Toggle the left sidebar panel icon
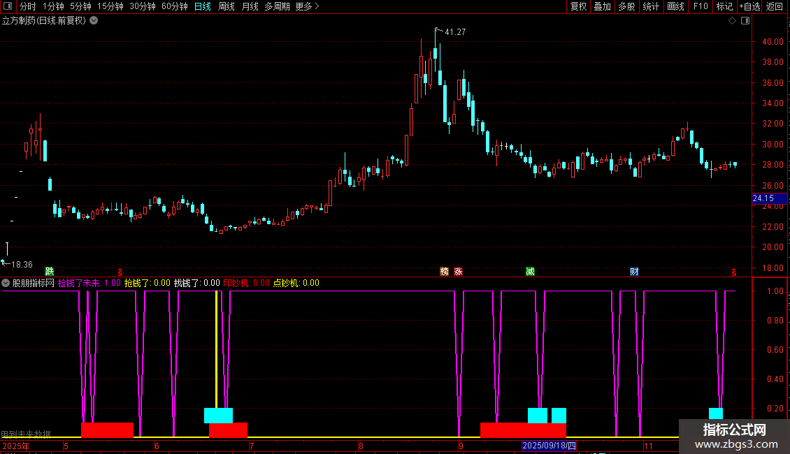The width and height of the screenshot is (790, 454). click(8, 6)
